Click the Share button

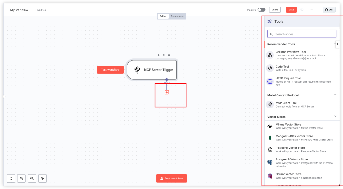click(x=275, y=10)
